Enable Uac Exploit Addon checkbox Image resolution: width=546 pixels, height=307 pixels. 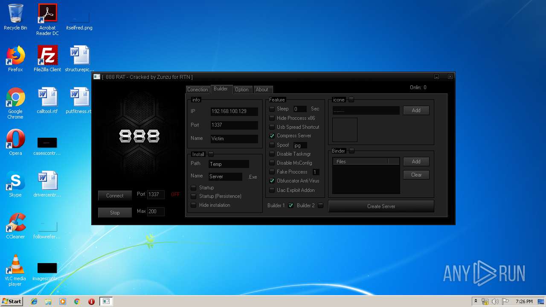click(x=272, y=190)
